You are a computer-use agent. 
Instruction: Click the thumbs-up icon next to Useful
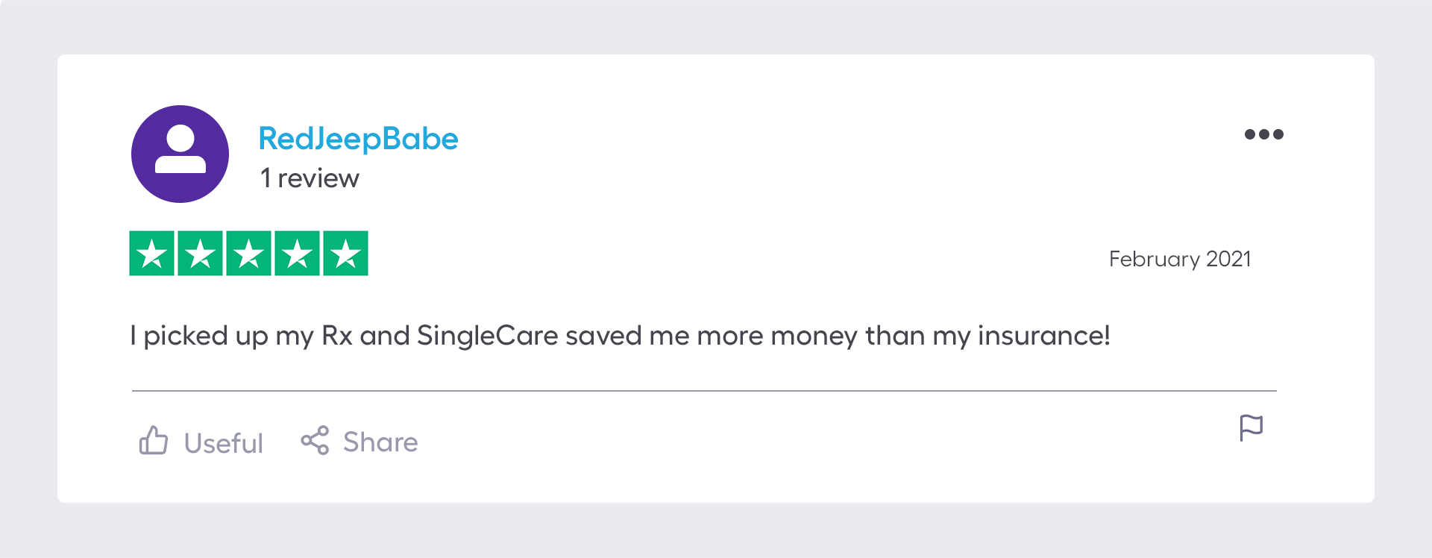click(154, 441)
